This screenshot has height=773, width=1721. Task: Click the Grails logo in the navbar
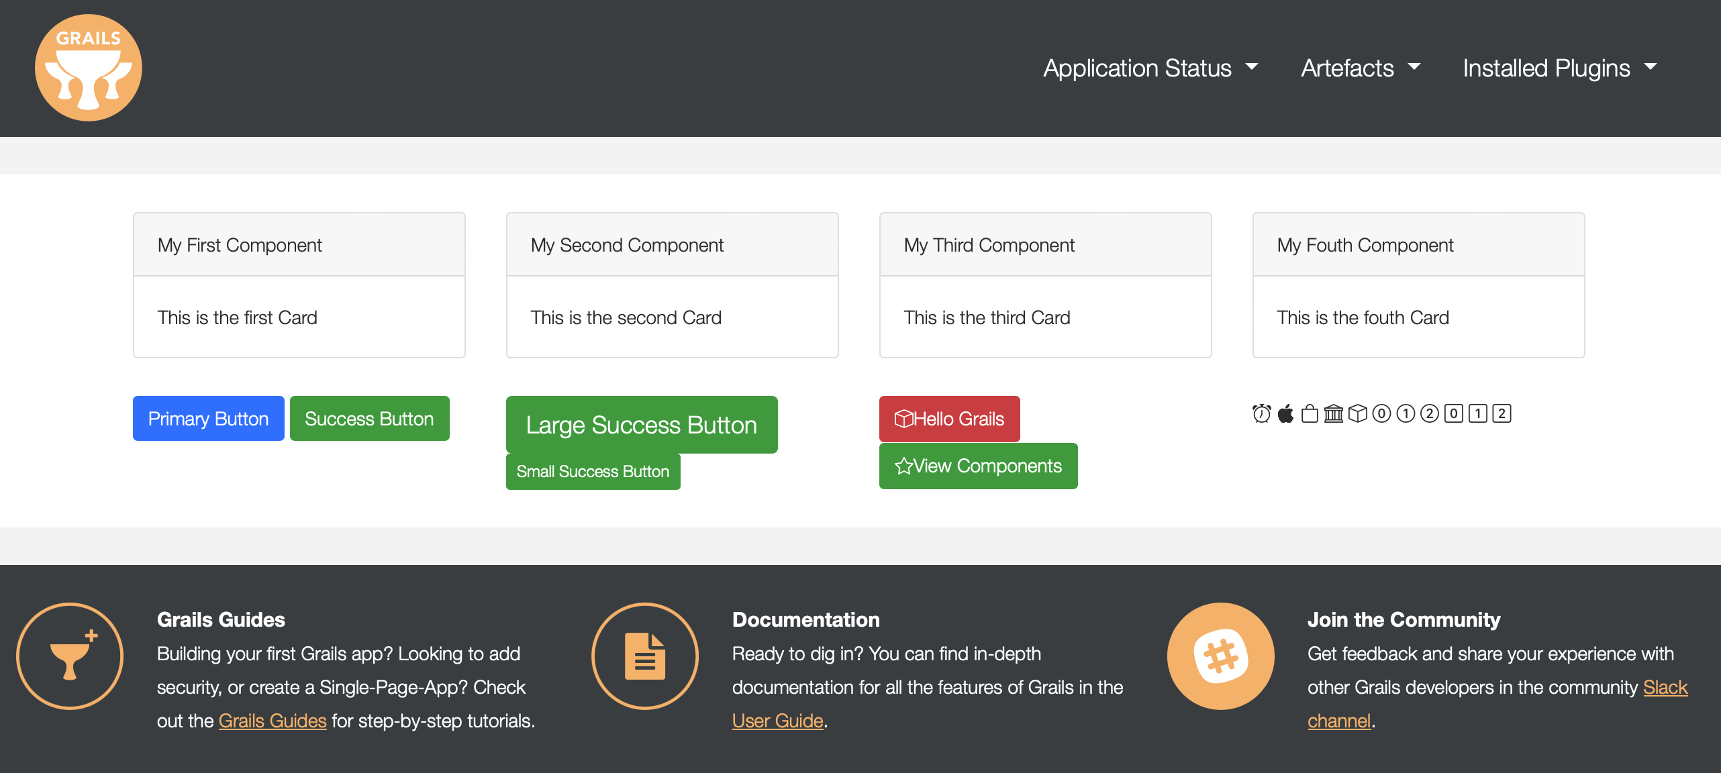pyautogui.click(x=89, y=68)
